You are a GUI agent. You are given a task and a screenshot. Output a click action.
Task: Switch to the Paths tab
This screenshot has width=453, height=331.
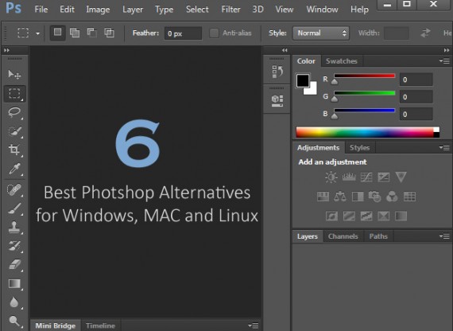point(378,236)
